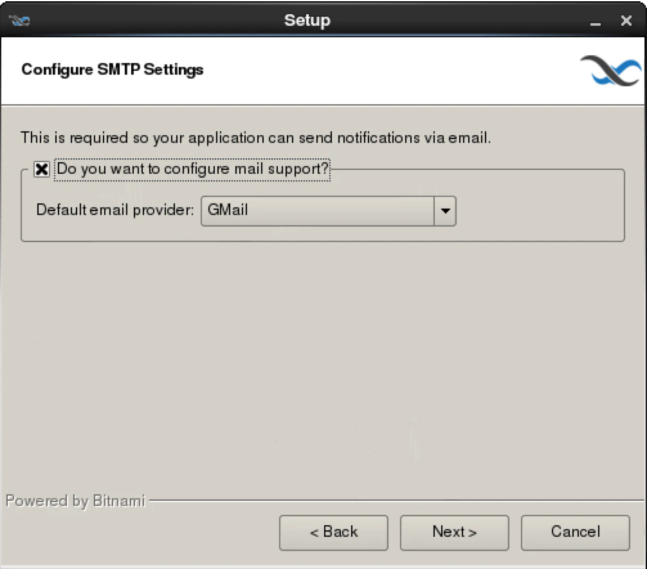The image size is (647, 569).
Task: Close the Setup window
Action: [626, 21]
